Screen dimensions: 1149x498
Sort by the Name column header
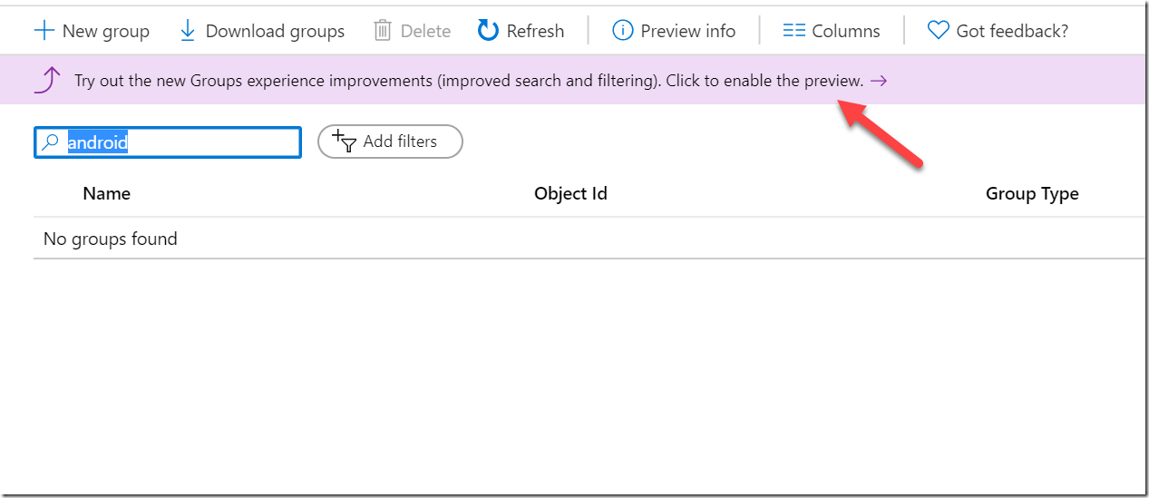coord(106,193)
